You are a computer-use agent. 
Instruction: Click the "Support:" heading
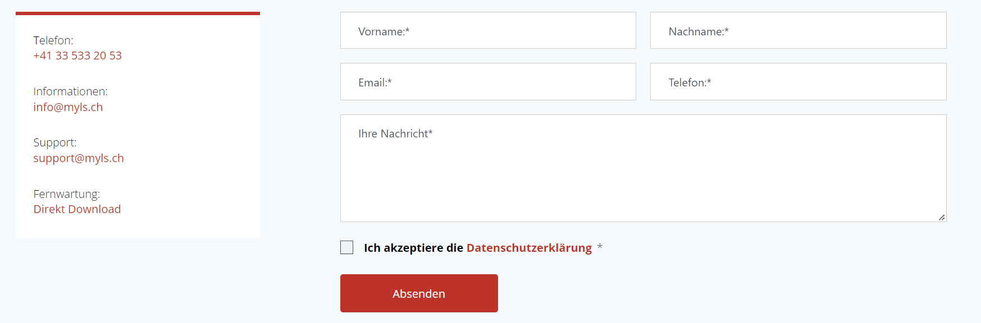pyautogui.click(x=55, y=142)
